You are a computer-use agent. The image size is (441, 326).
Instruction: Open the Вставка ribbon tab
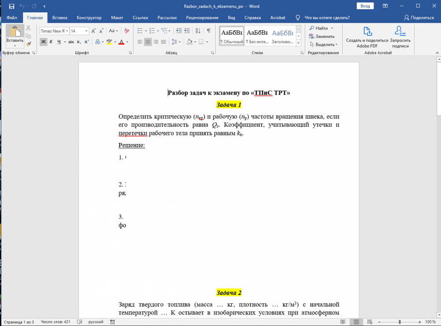click(x=60, y=18)
